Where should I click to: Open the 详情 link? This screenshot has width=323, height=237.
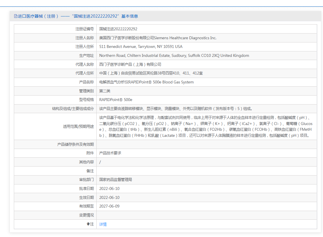(103, 224)
